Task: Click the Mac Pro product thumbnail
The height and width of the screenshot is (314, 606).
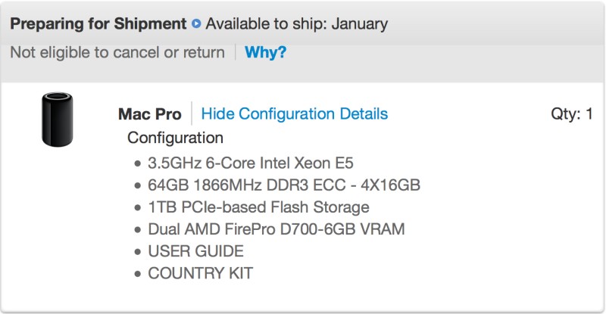Action: (x=57, y=120)
